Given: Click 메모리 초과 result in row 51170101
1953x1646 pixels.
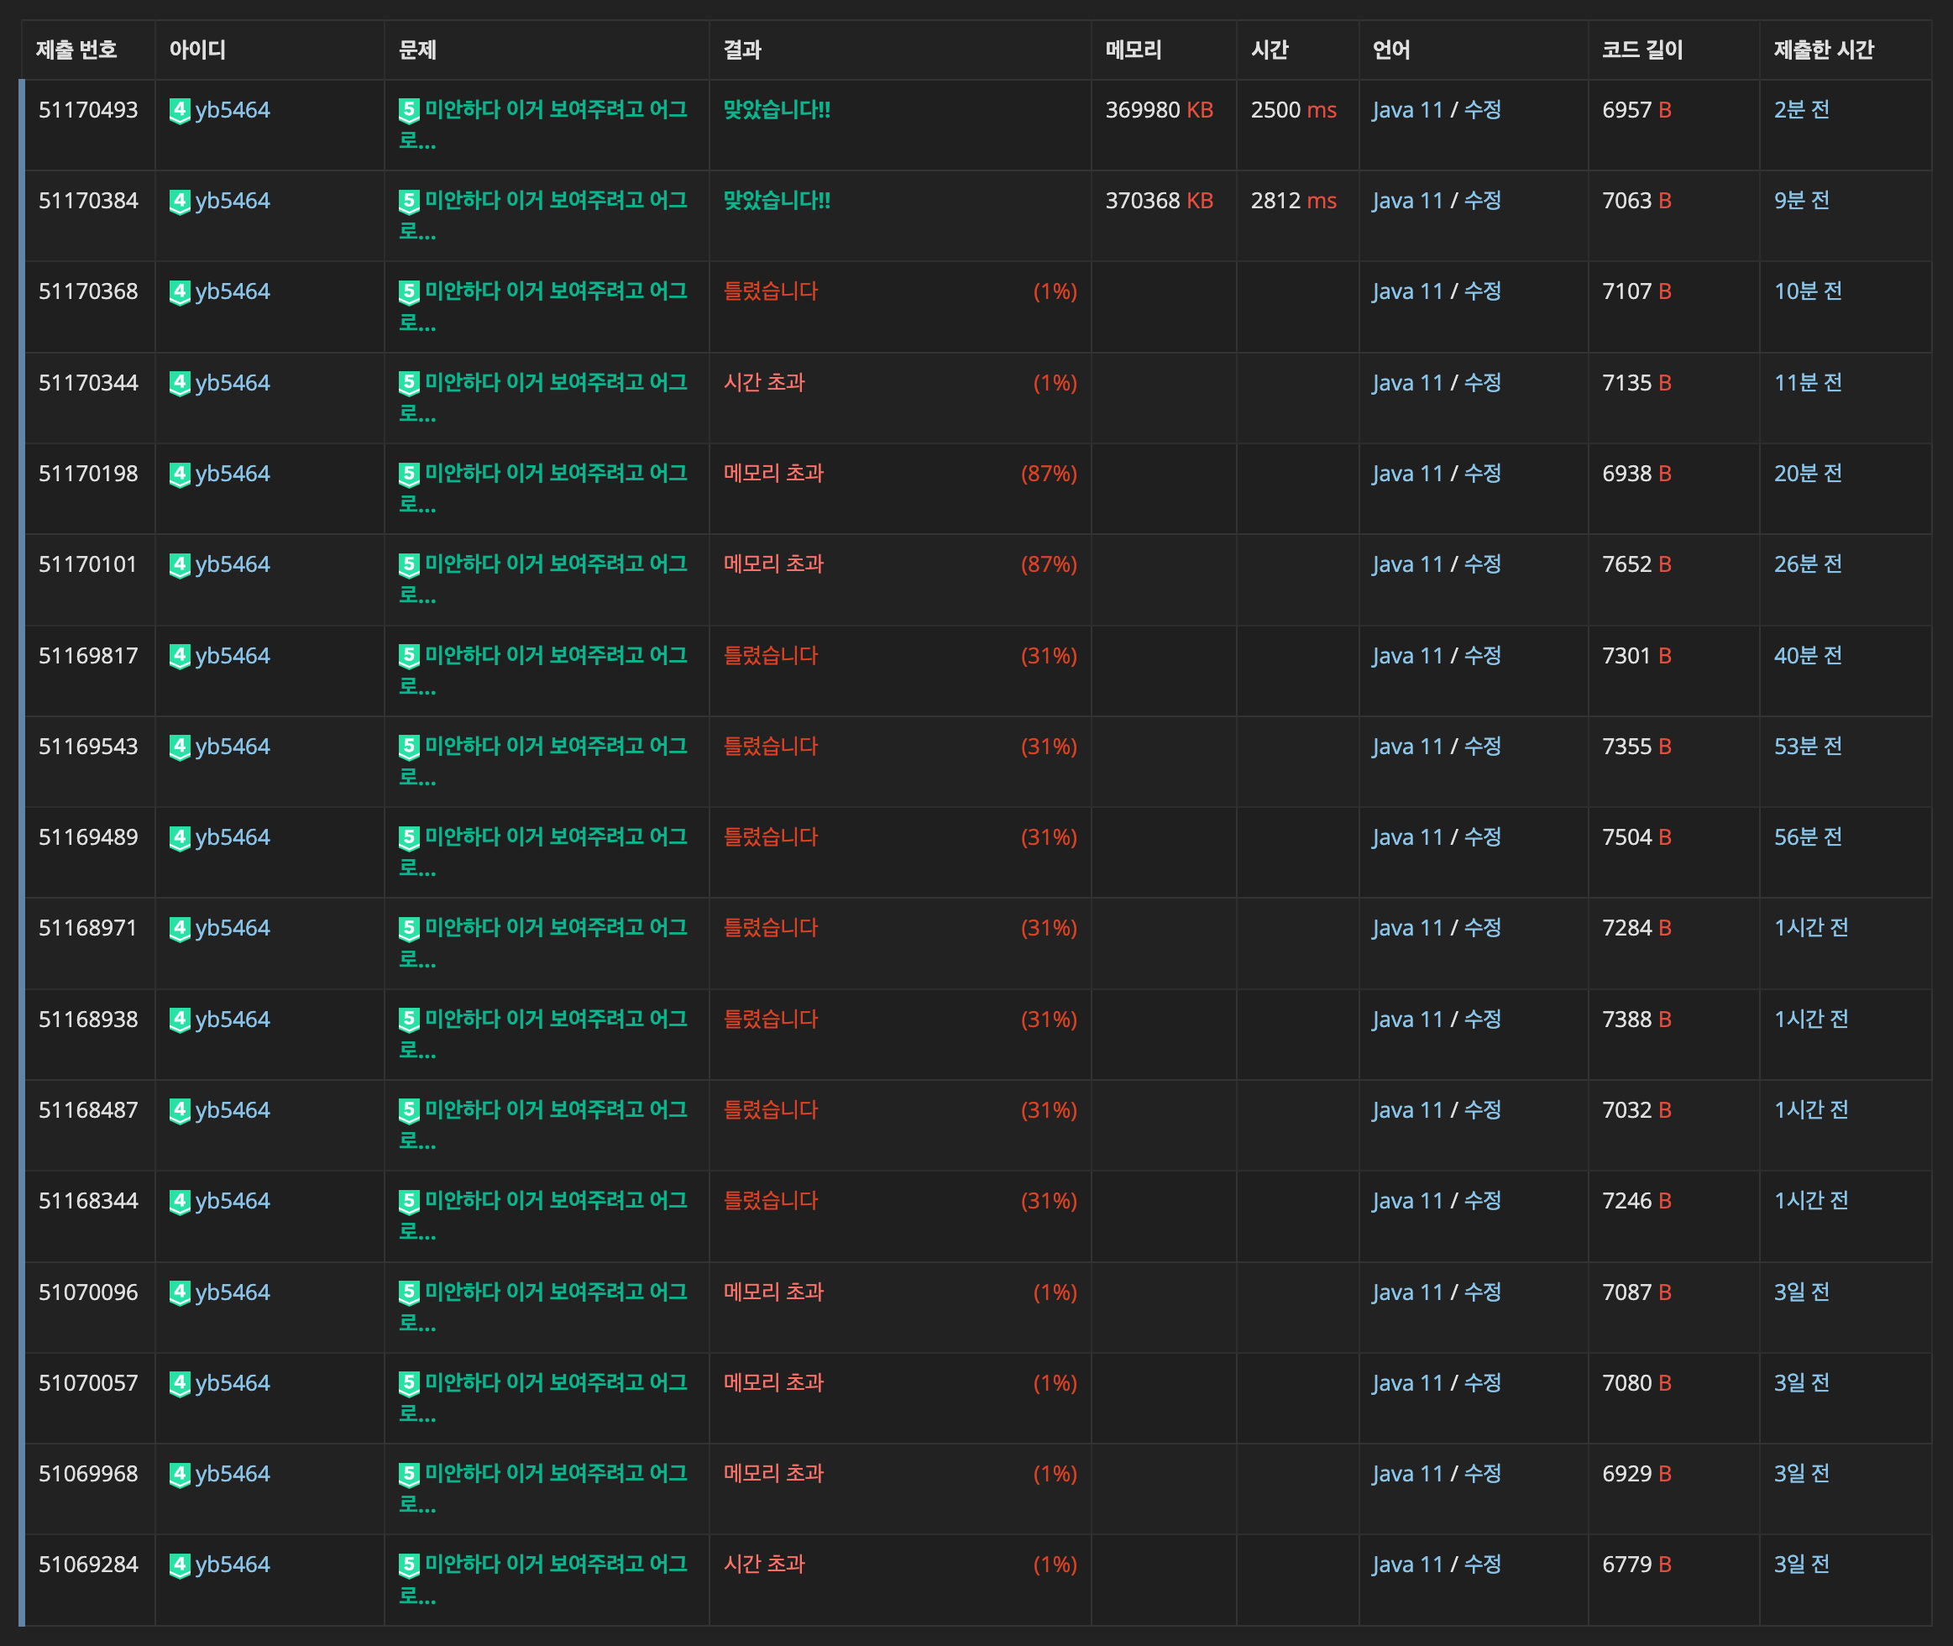Looking at the screenshot, I should click(773, 564).
